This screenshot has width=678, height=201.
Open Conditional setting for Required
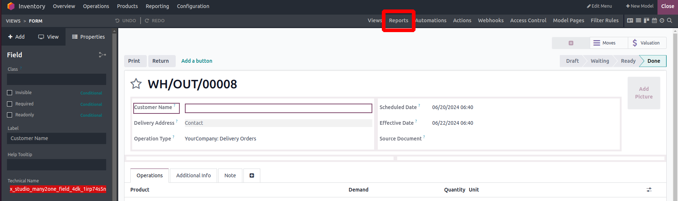click(91, 104)
